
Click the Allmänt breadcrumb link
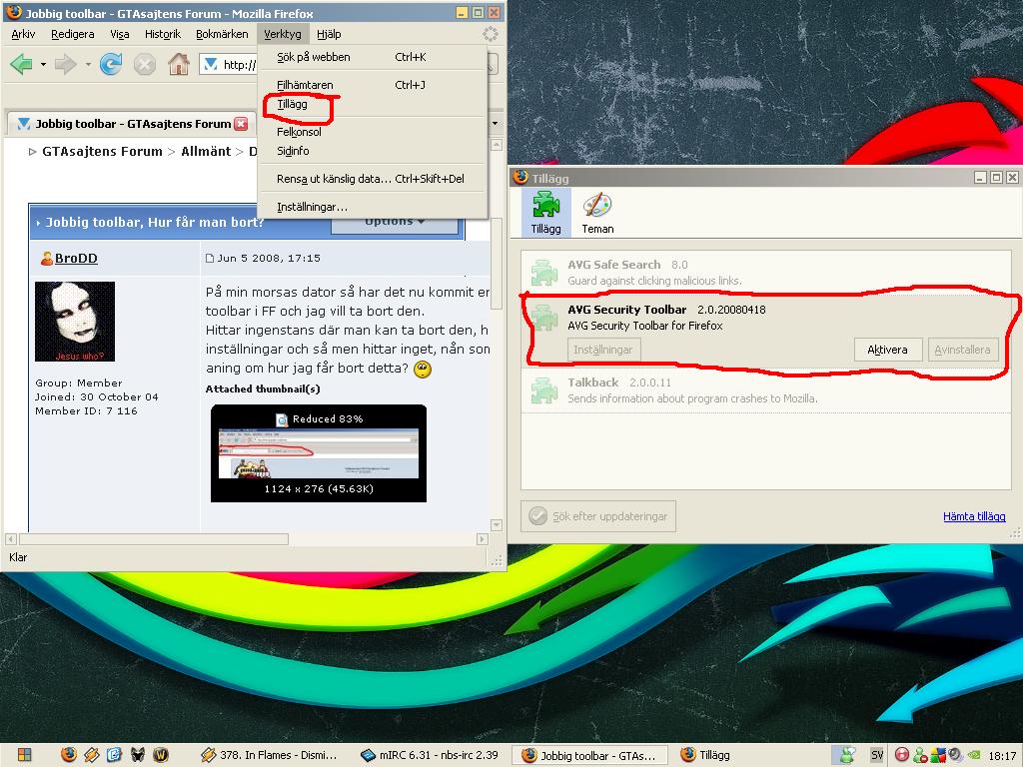(206, 152)
